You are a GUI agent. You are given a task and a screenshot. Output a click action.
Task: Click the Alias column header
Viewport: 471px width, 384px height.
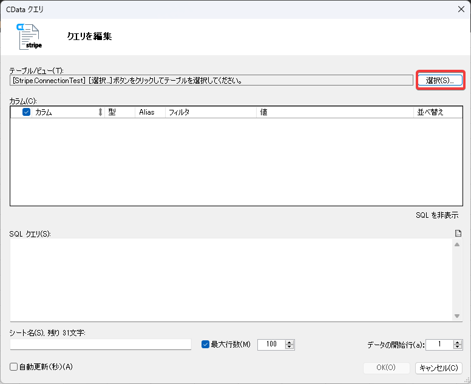[x=150, y=112]
